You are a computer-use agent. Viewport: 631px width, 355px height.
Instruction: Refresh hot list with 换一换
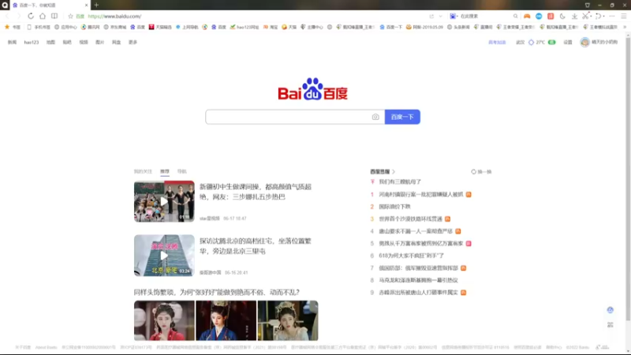click(481, 172)
